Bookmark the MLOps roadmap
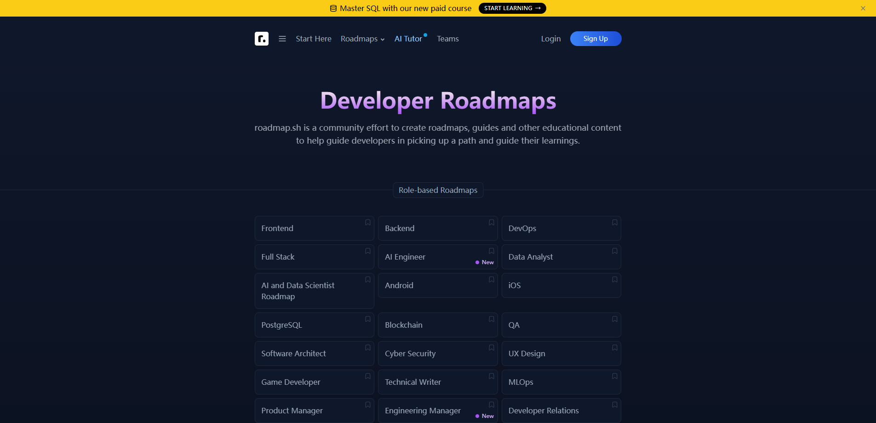The height and width of the screenshot is (423, 876). coord(615,376)
